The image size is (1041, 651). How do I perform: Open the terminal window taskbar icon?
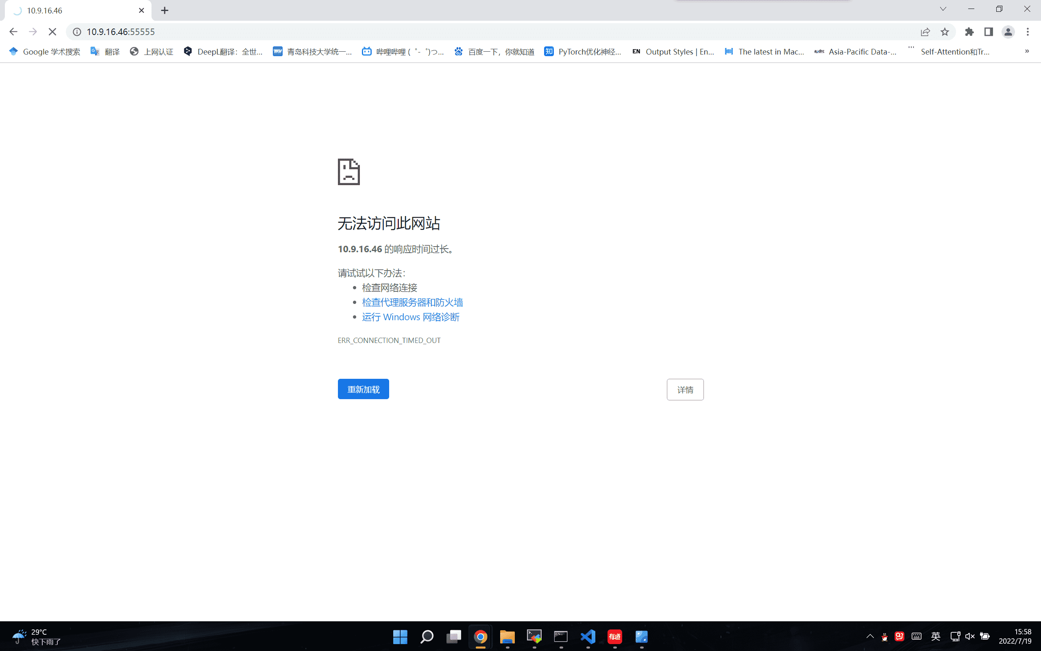561,637
